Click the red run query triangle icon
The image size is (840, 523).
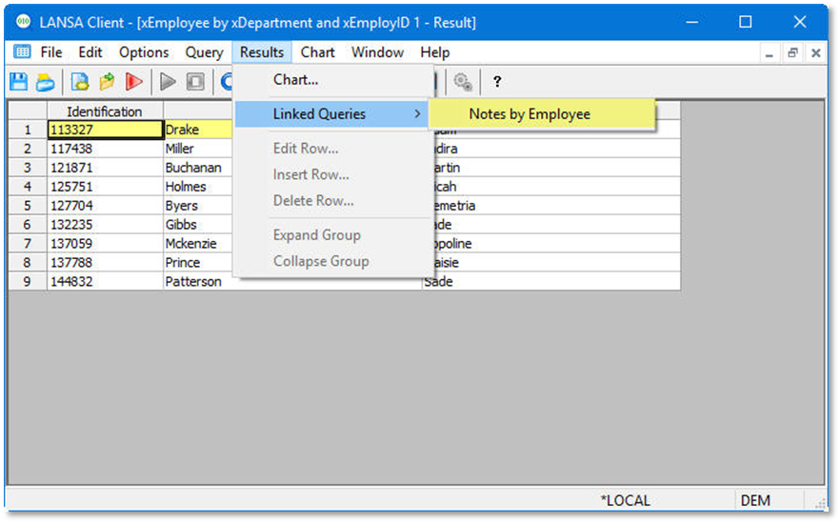134,82
